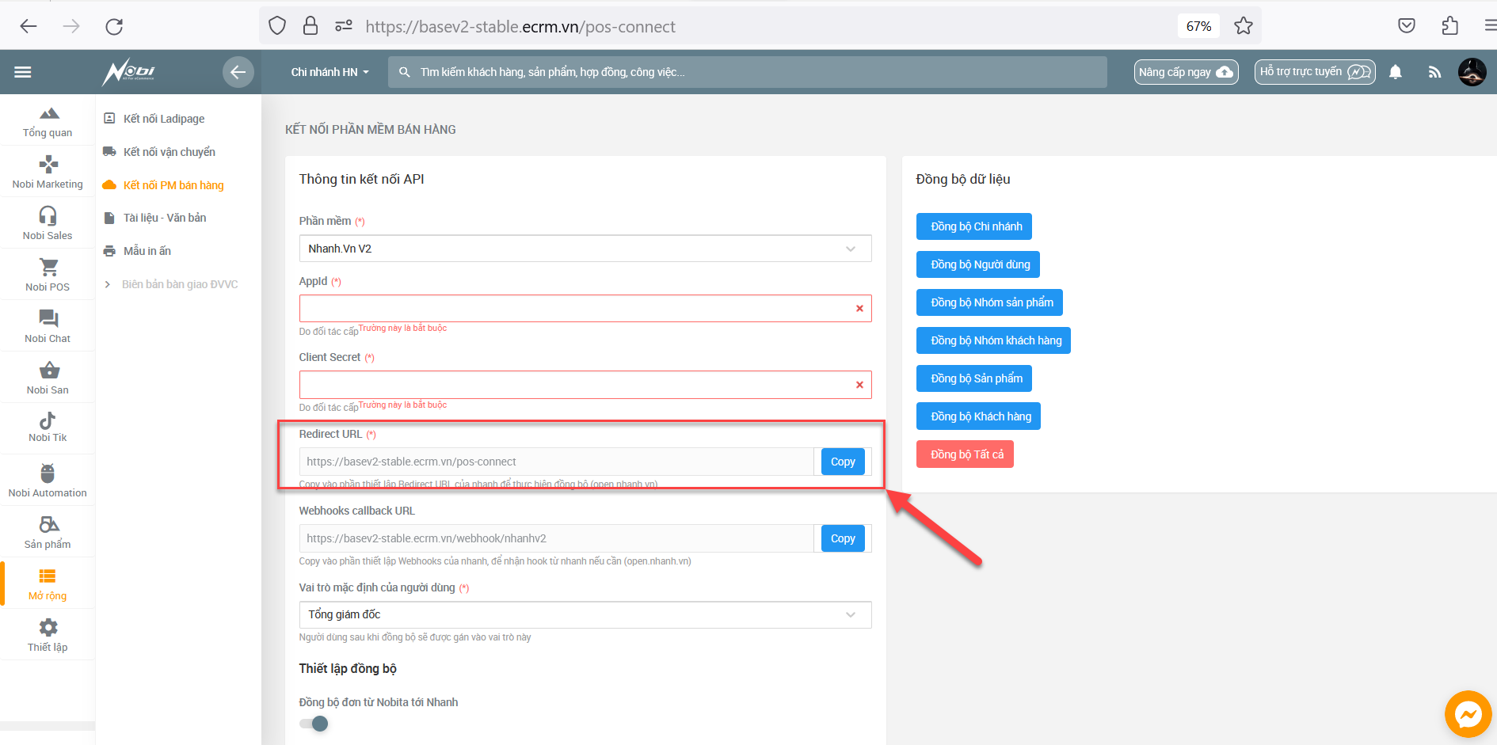Screen dimensions: 1497x745
Task: Expand Biên bản bàn giao ĐVVC item
Action: click(x=179, y=284)
